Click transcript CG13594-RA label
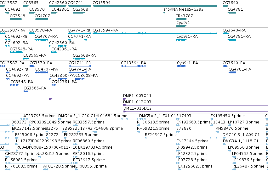The image size is (268, 171). [x=105, y=30]
